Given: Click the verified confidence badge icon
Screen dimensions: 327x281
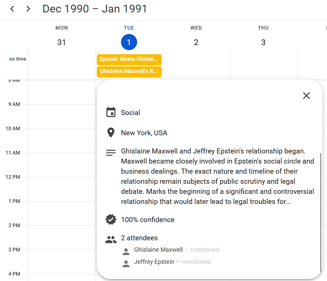Looking at the screenshot, I should pos(111,220).
